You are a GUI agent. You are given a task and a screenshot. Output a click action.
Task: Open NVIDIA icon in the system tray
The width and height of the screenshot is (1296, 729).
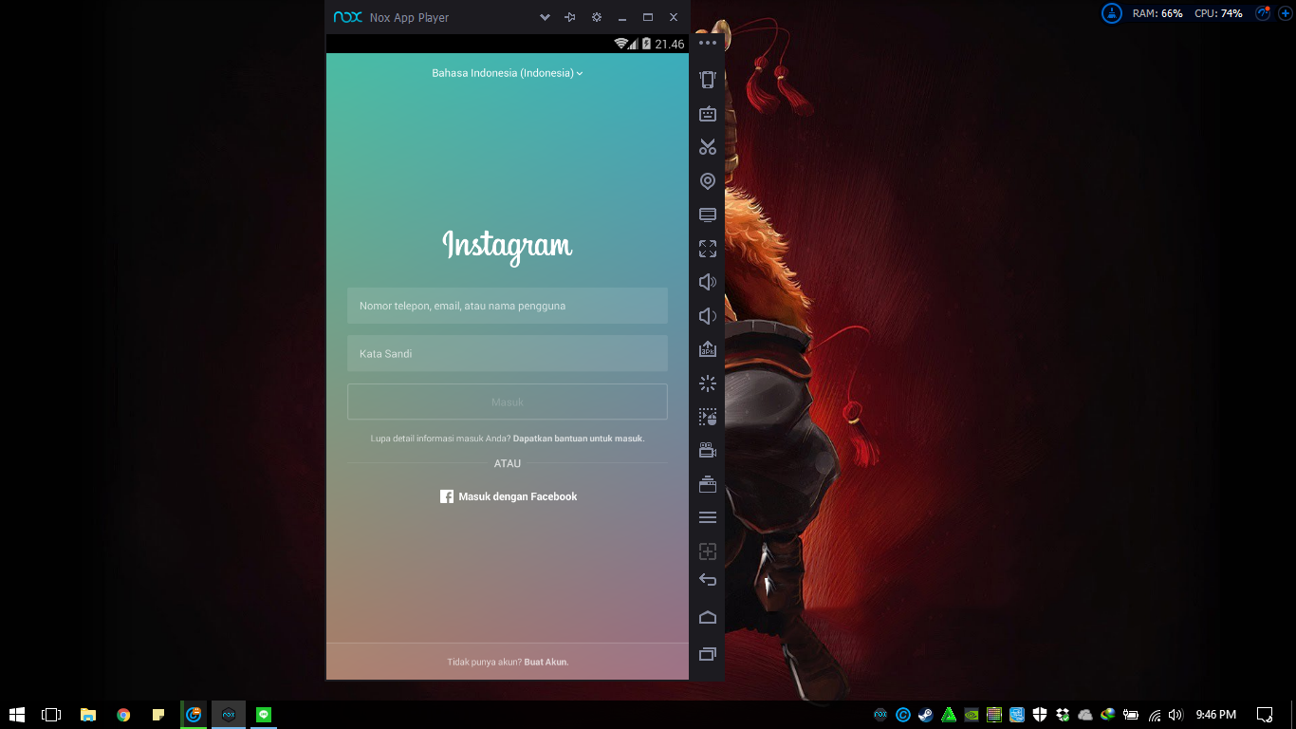pyautogui.click(x=972, y=715)
